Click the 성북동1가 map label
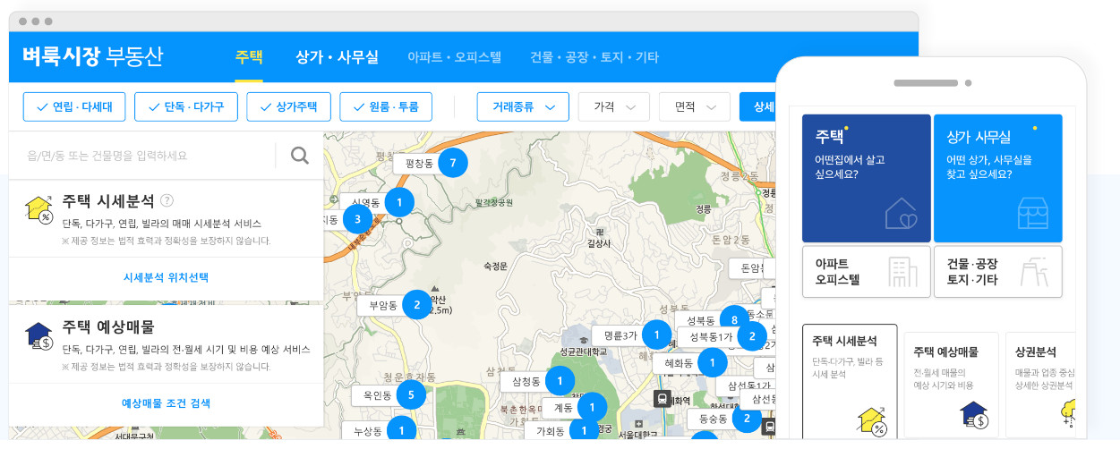 coord(710,337)
